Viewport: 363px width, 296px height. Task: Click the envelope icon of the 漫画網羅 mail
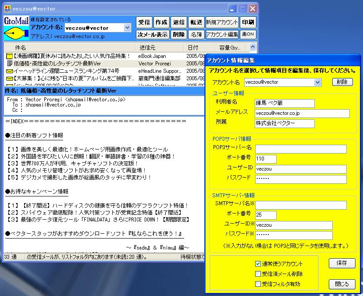point(9,56)
